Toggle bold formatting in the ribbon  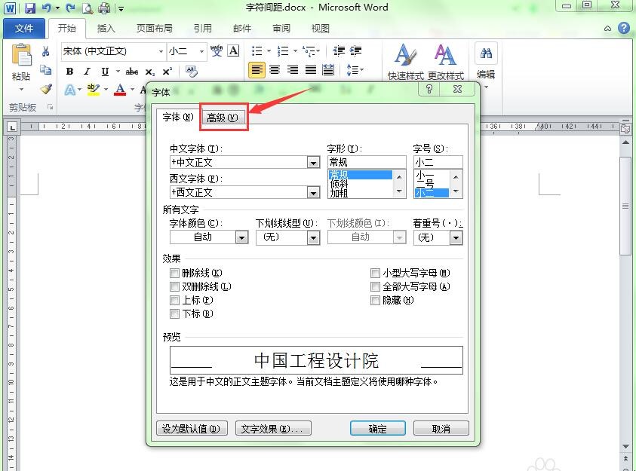69,72
